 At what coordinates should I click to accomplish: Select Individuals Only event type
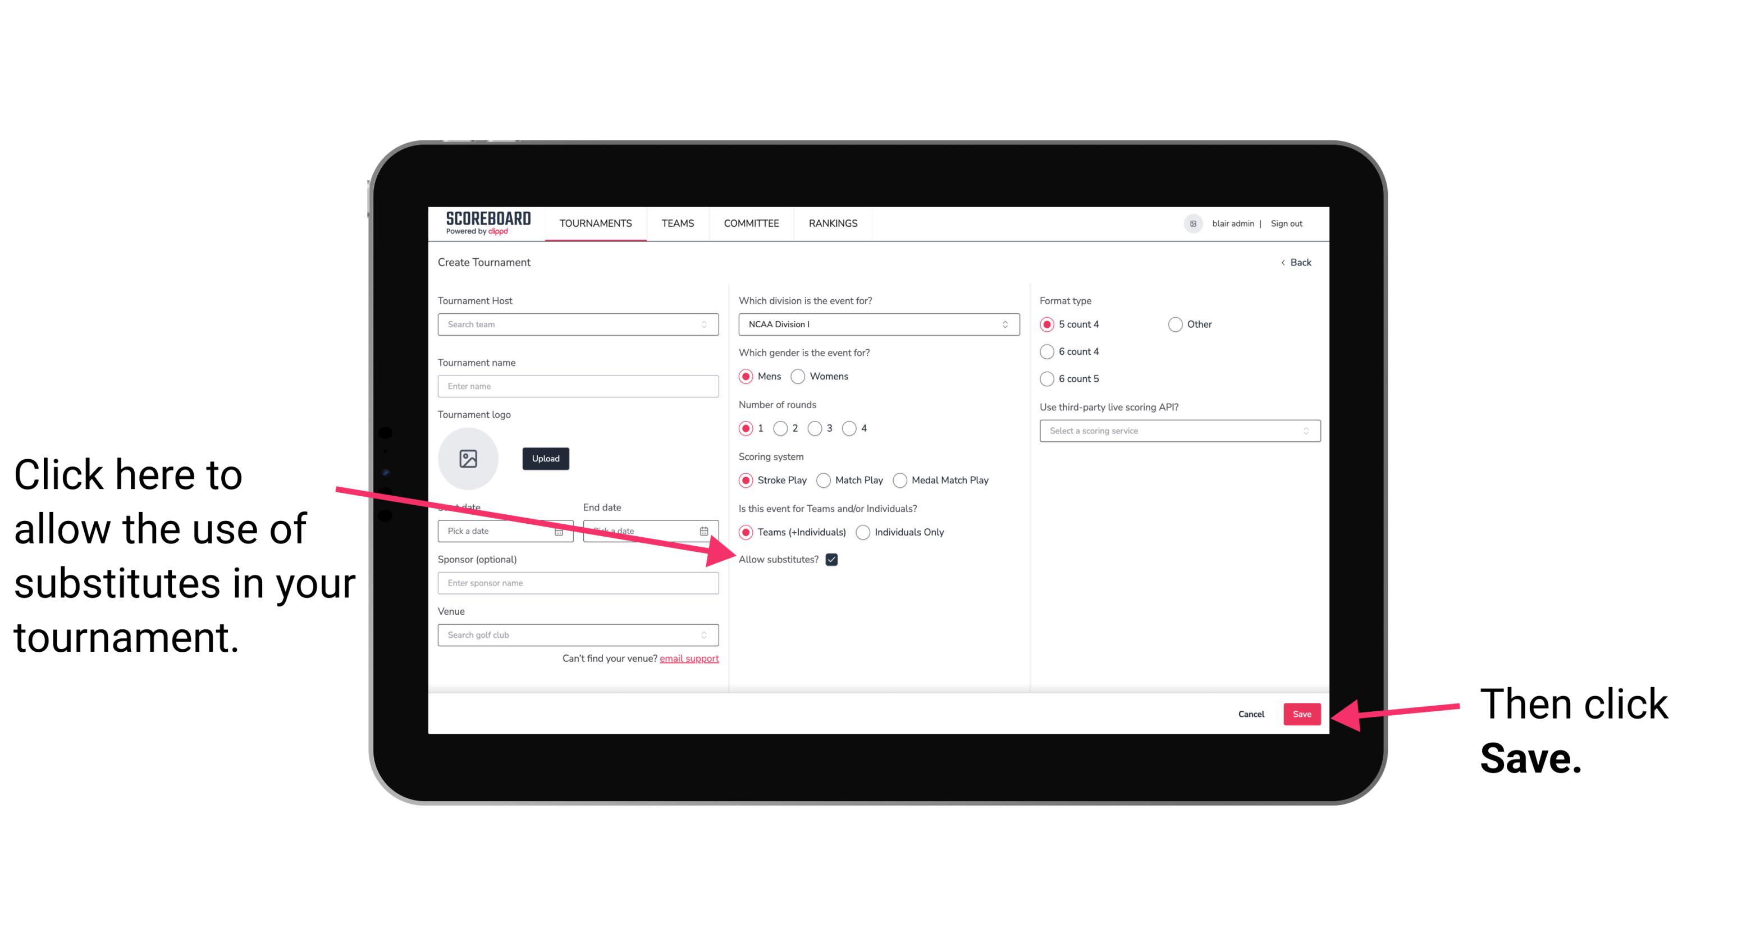tap(864, 533)
